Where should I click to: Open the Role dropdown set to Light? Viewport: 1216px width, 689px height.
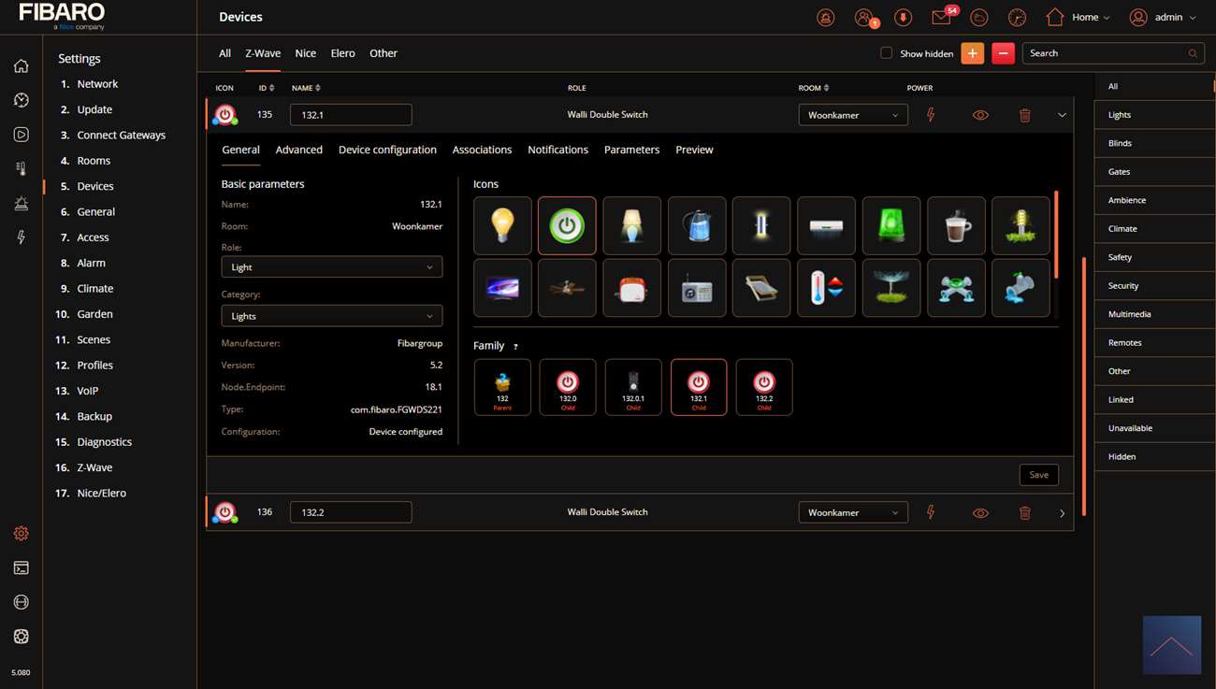[331, 267]
